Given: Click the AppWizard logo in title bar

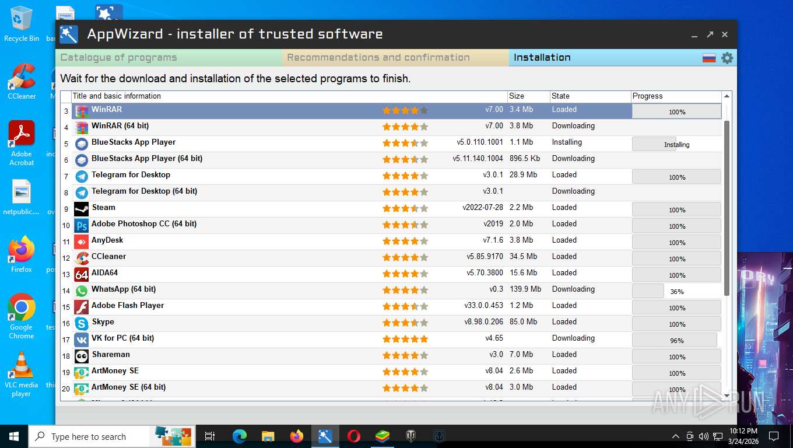Looking at the screenshot, I should click(69, 34).
